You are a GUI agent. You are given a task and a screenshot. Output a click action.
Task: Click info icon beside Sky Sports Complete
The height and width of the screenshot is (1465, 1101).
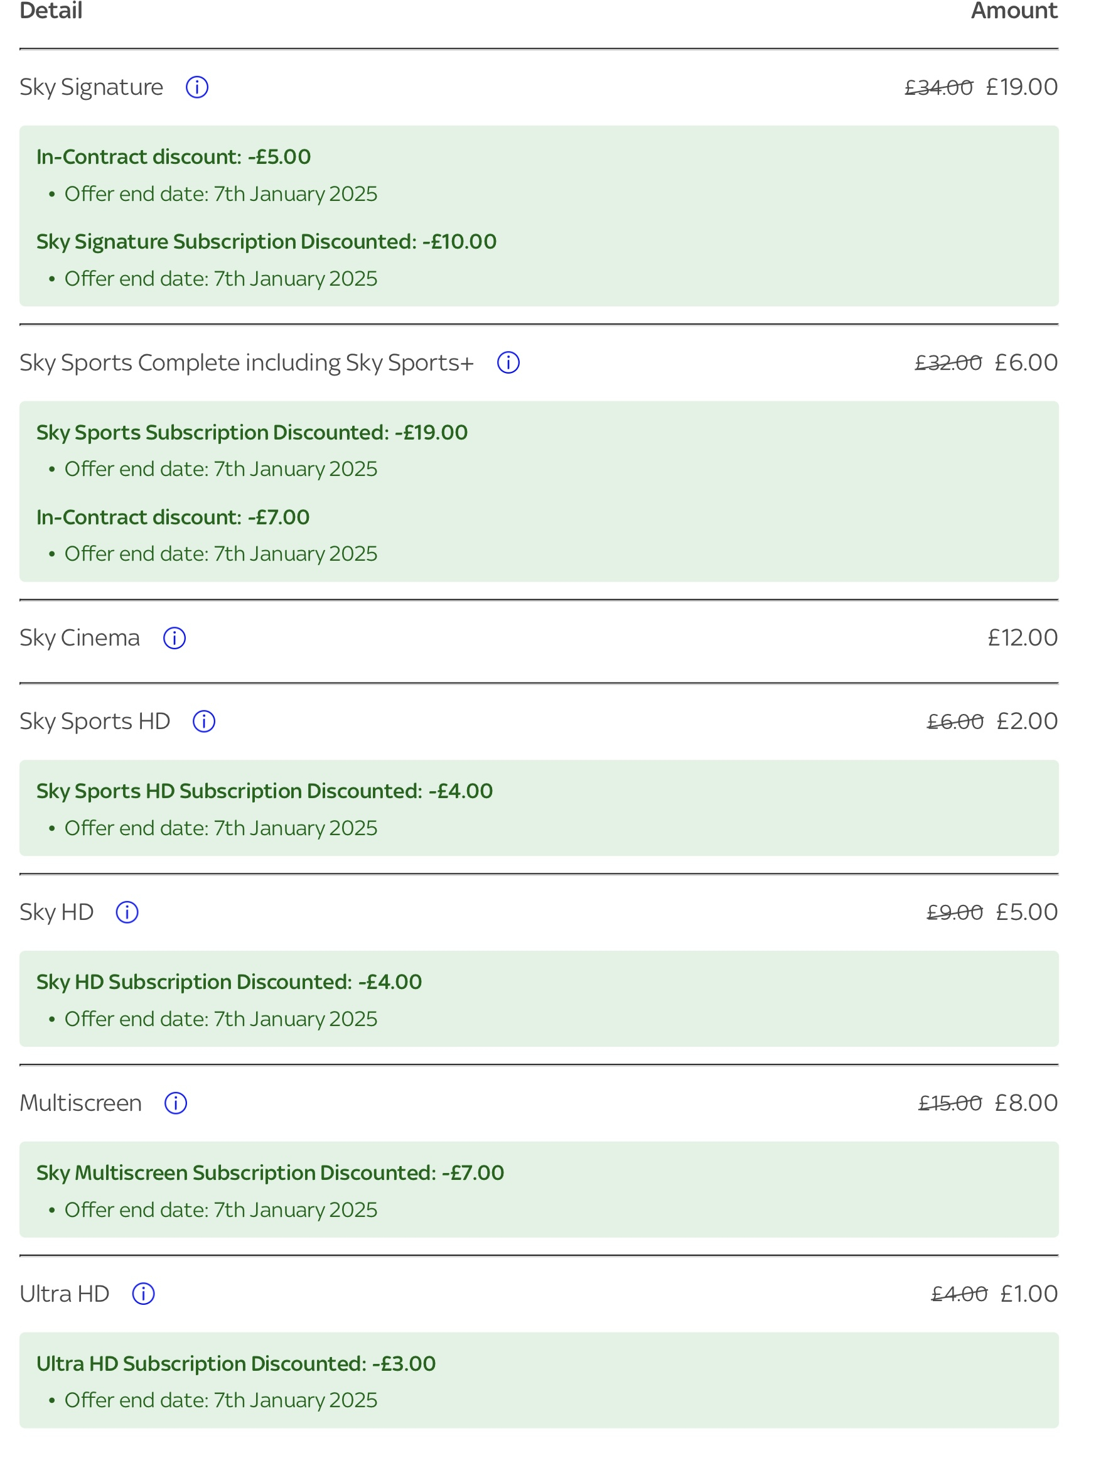508,362
